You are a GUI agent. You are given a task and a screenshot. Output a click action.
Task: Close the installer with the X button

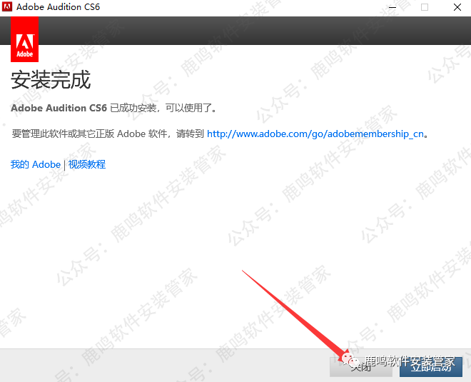coord(457,7)
